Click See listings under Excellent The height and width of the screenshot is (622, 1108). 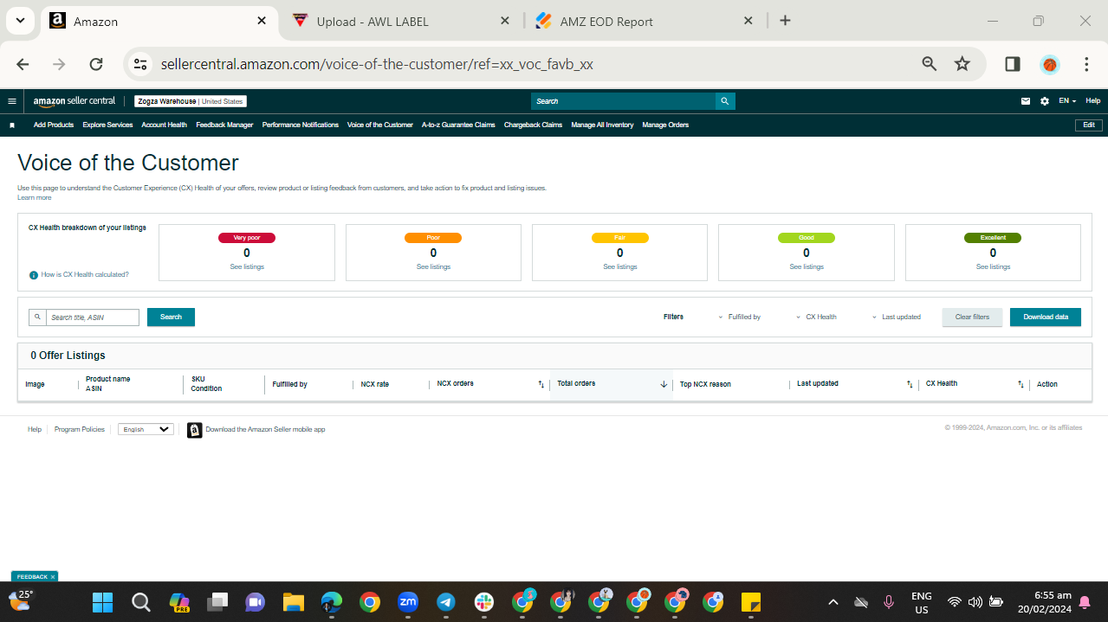tap(993, 267)
